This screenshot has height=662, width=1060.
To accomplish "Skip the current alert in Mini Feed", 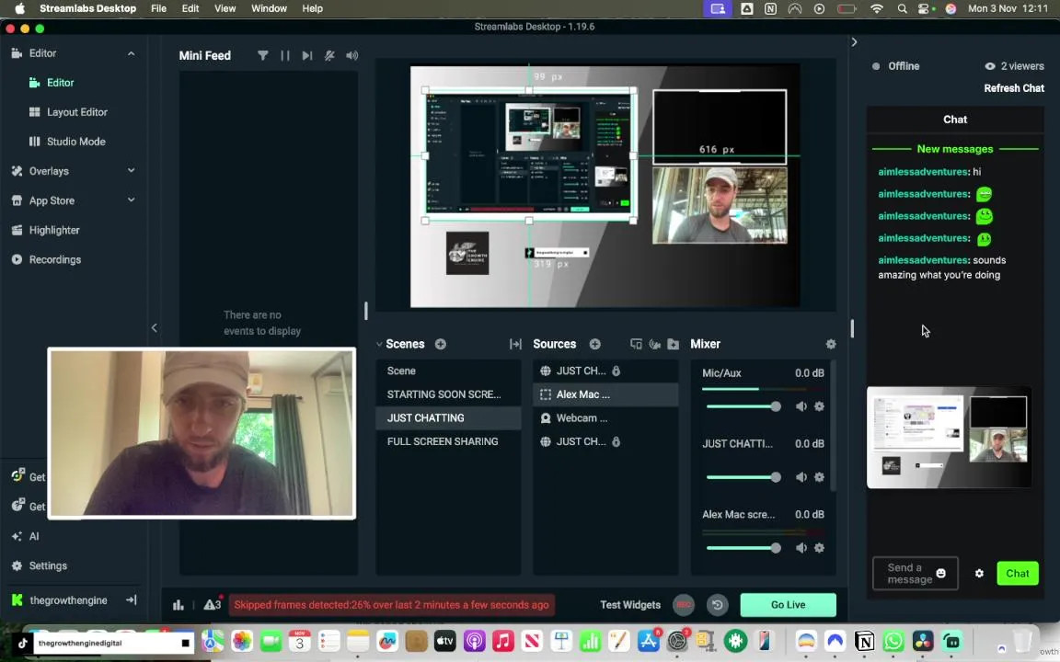I will (x=307, y=55).
